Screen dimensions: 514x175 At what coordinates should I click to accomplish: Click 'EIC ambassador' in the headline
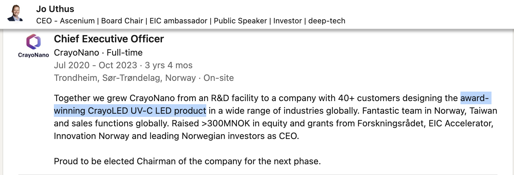178,21
